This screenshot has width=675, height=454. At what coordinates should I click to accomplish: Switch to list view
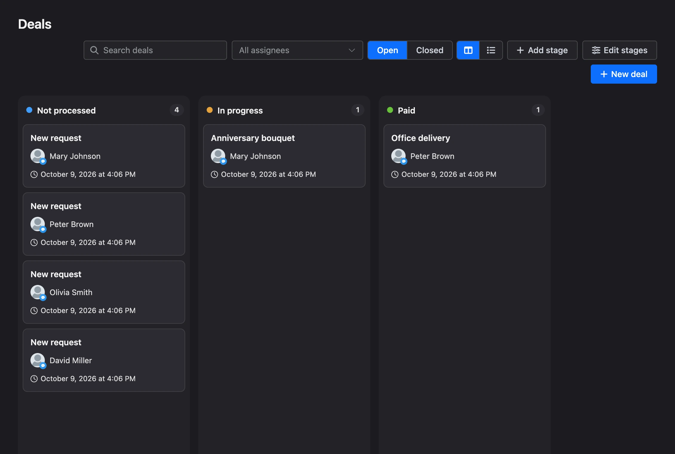tap(491, 50)
